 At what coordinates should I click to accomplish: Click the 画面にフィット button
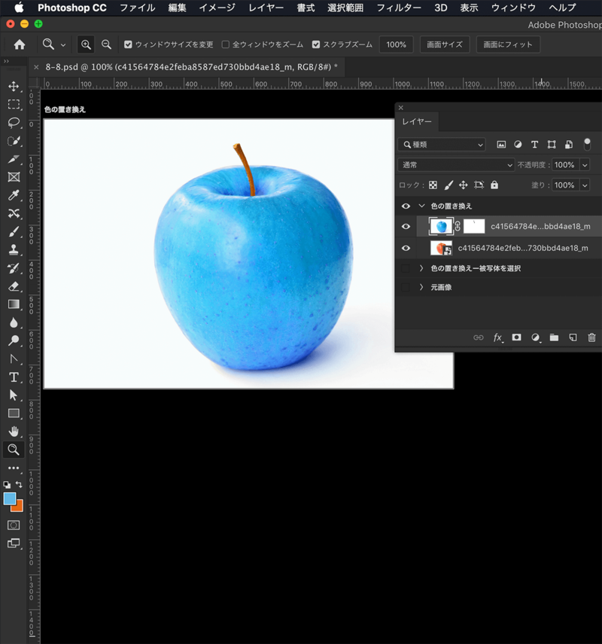[x=509, y=44]
